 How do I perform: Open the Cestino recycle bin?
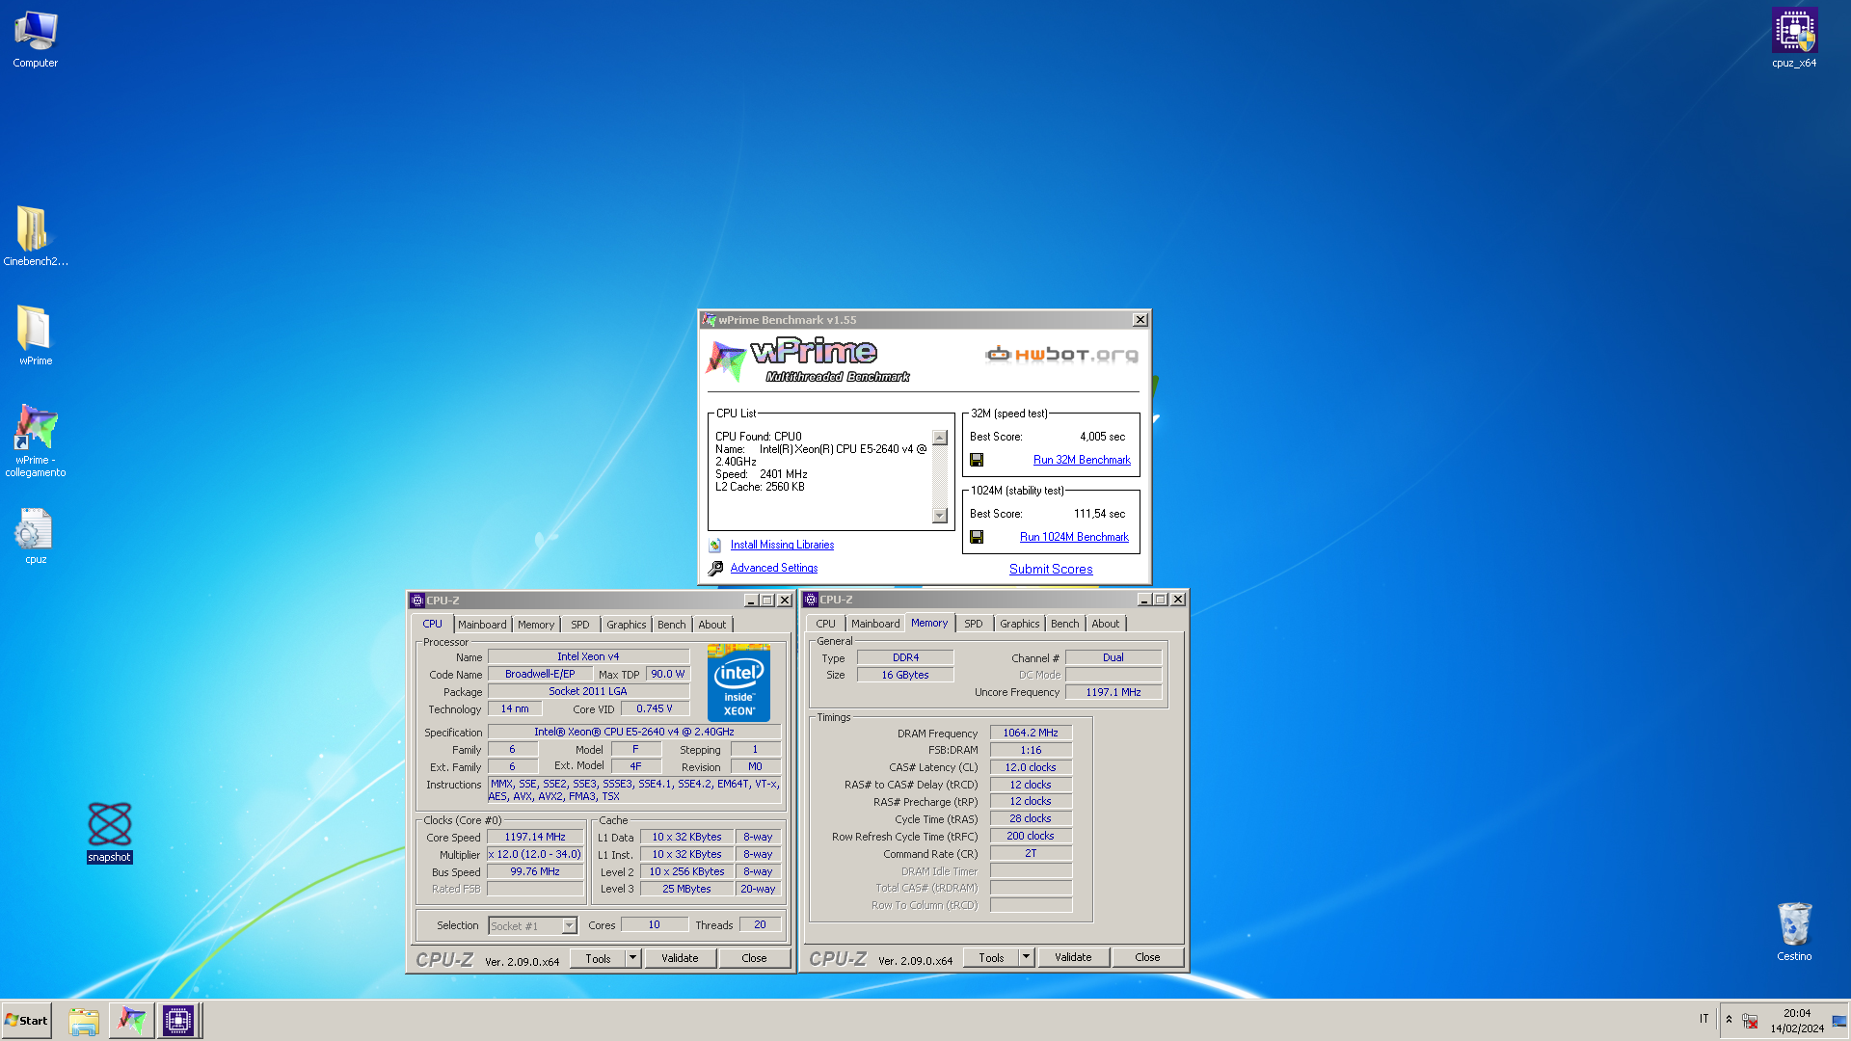click(x=1794, y=931)
